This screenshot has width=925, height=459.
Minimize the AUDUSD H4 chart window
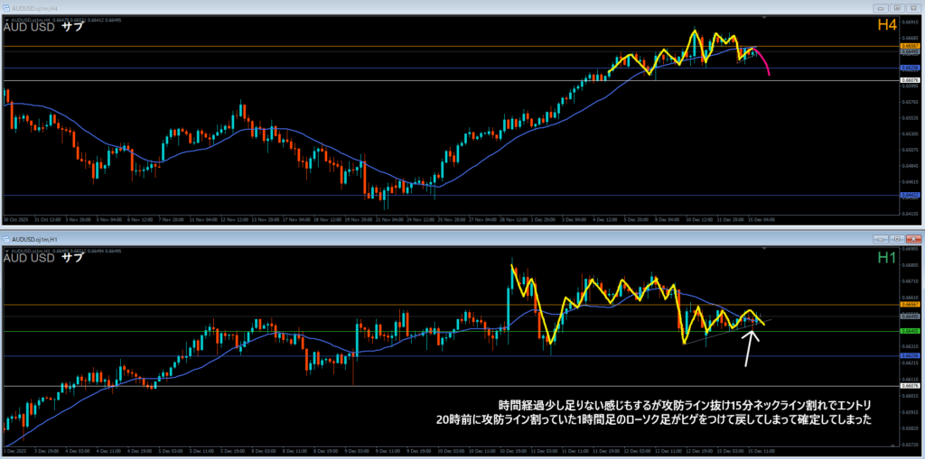tap(882, 8)
